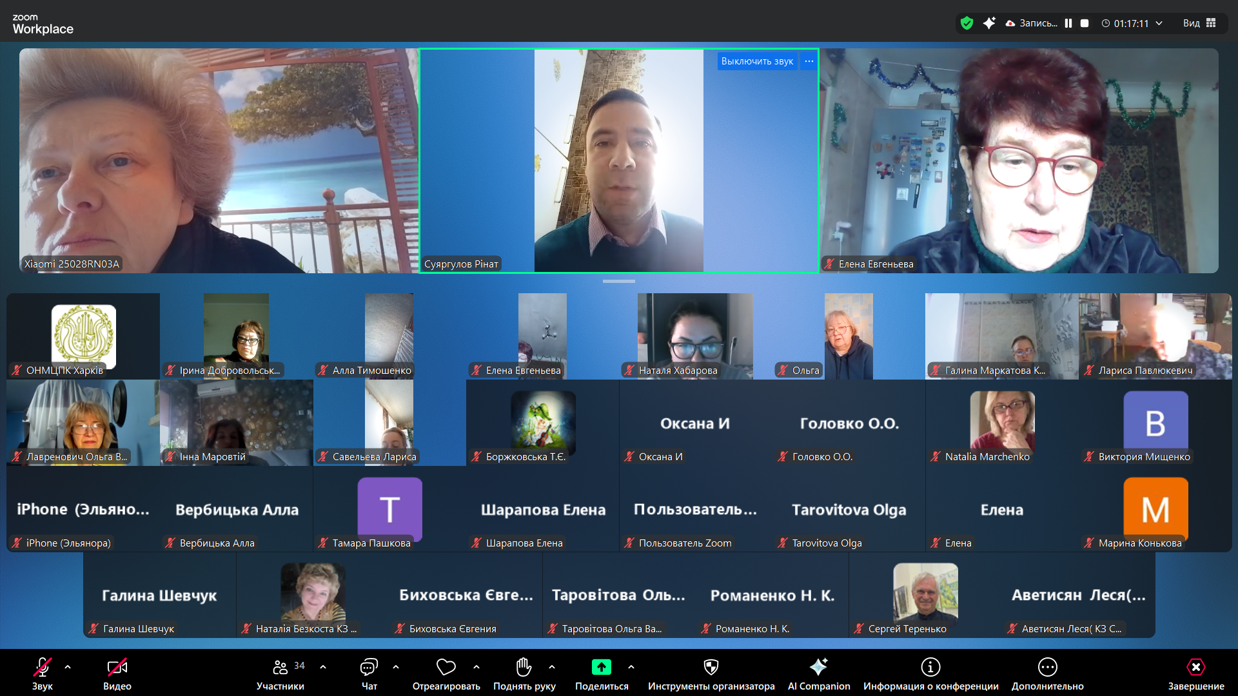Open the Участники list icon

[x=280, y=667]
